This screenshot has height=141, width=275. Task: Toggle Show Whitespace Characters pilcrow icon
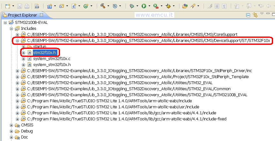pyautogui.click(x=224, y=6)
